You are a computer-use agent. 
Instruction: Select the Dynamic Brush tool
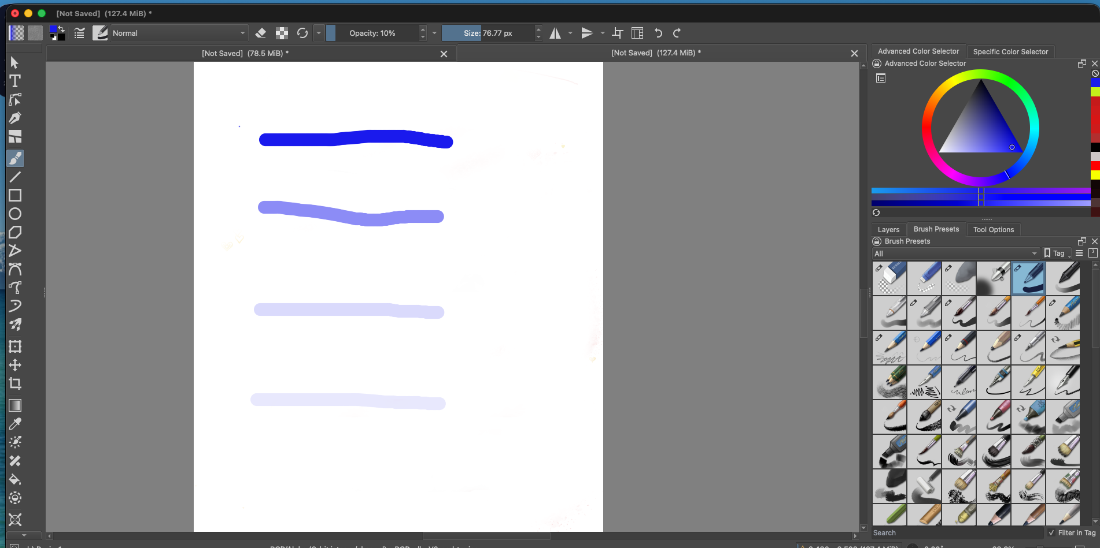pos(15,306)
